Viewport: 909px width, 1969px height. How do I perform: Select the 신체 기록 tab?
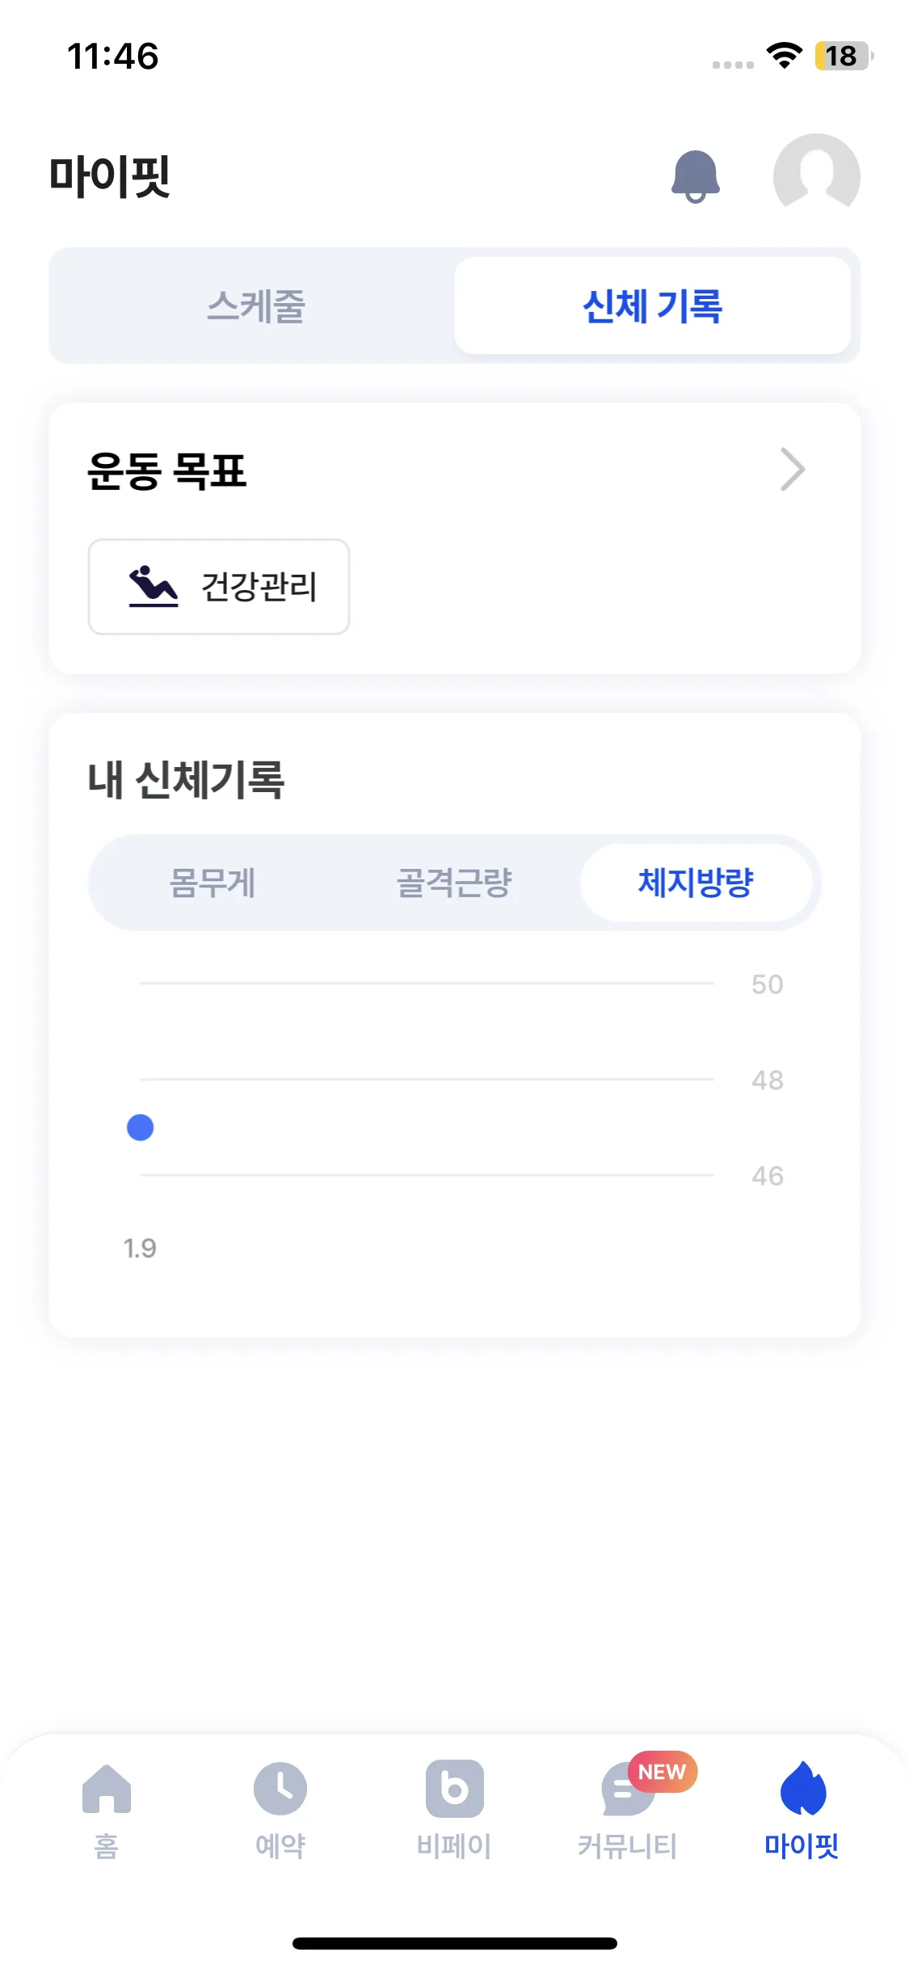click(652, 306)
